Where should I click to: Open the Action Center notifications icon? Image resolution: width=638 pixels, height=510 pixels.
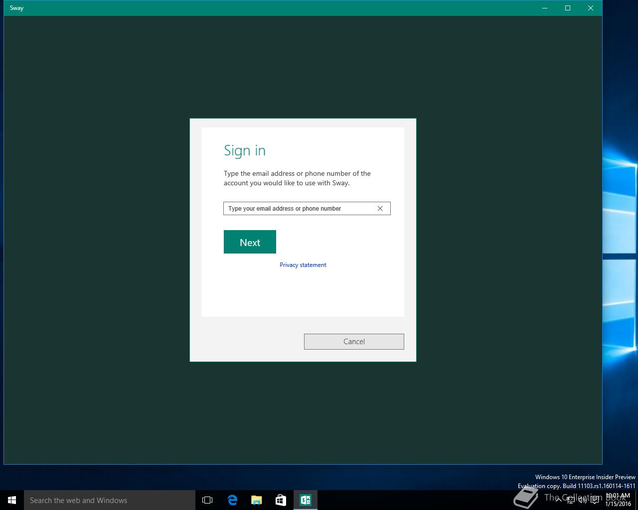(x=595, y=500)
